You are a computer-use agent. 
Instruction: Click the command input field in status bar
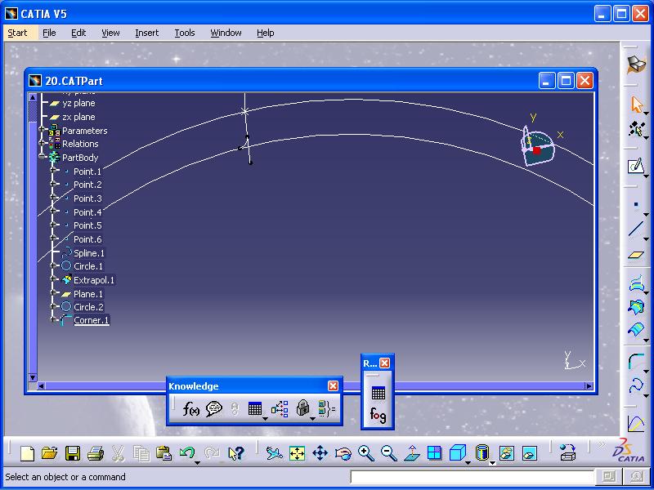pyautogui.click(x=472, y=477)
